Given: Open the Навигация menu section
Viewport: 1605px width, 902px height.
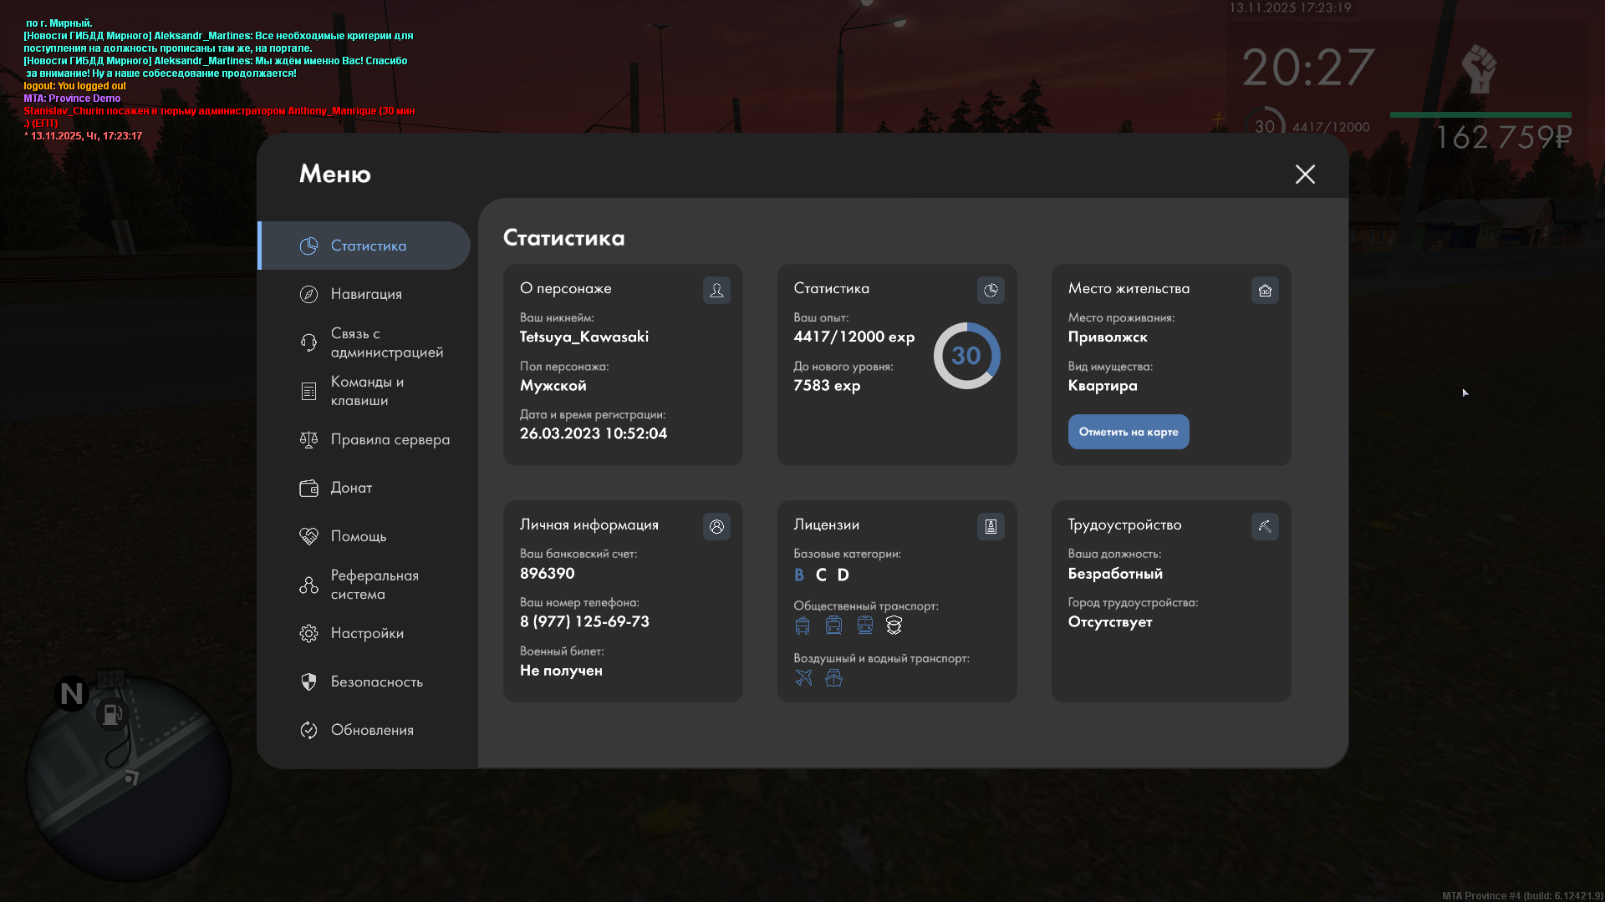Looking at the screenshot, I should tap(366, 294).
